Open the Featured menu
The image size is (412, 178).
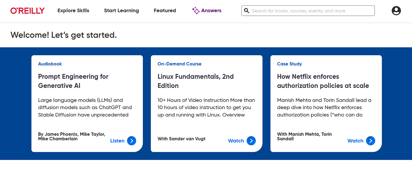165,10
